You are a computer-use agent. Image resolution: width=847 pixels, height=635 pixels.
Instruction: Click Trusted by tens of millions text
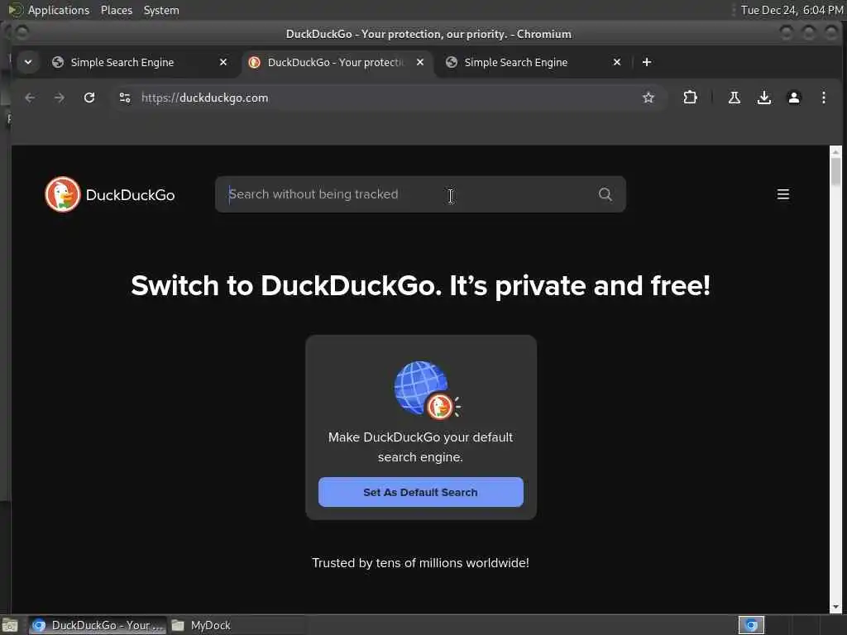[420, 562]
